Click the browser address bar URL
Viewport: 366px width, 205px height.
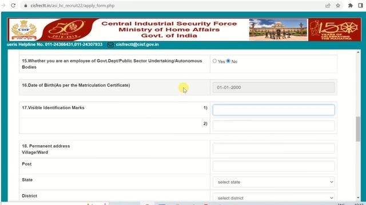point(73,6)
